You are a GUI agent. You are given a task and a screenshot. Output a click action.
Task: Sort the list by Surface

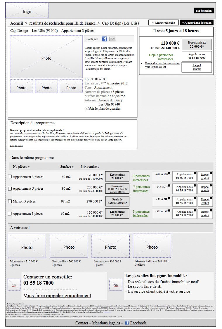coord(67,167)
